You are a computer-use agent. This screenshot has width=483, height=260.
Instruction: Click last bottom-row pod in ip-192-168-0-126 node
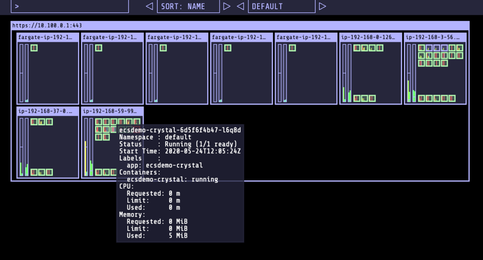[372, 99]
